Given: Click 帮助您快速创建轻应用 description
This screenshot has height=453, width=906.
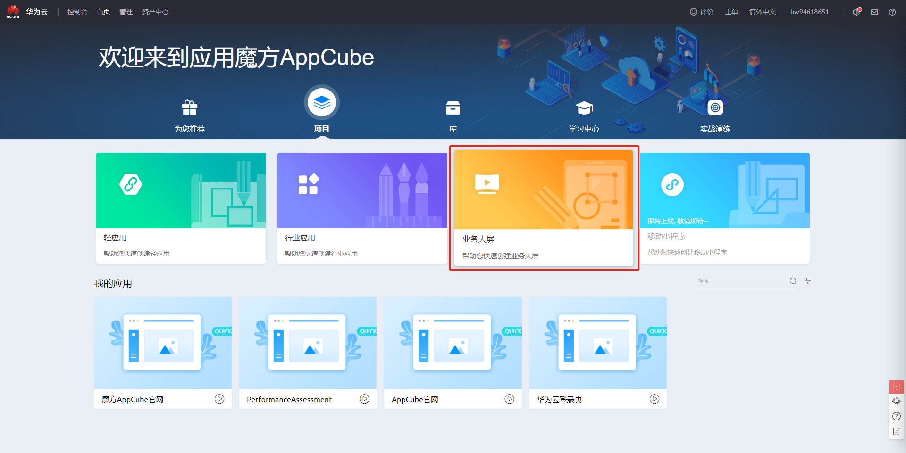Looking at the screenshot, I should coord(137,254).
